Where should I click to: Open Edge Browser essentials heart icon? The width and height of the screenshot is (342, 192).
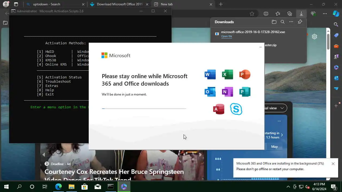[x=313, y=14]
